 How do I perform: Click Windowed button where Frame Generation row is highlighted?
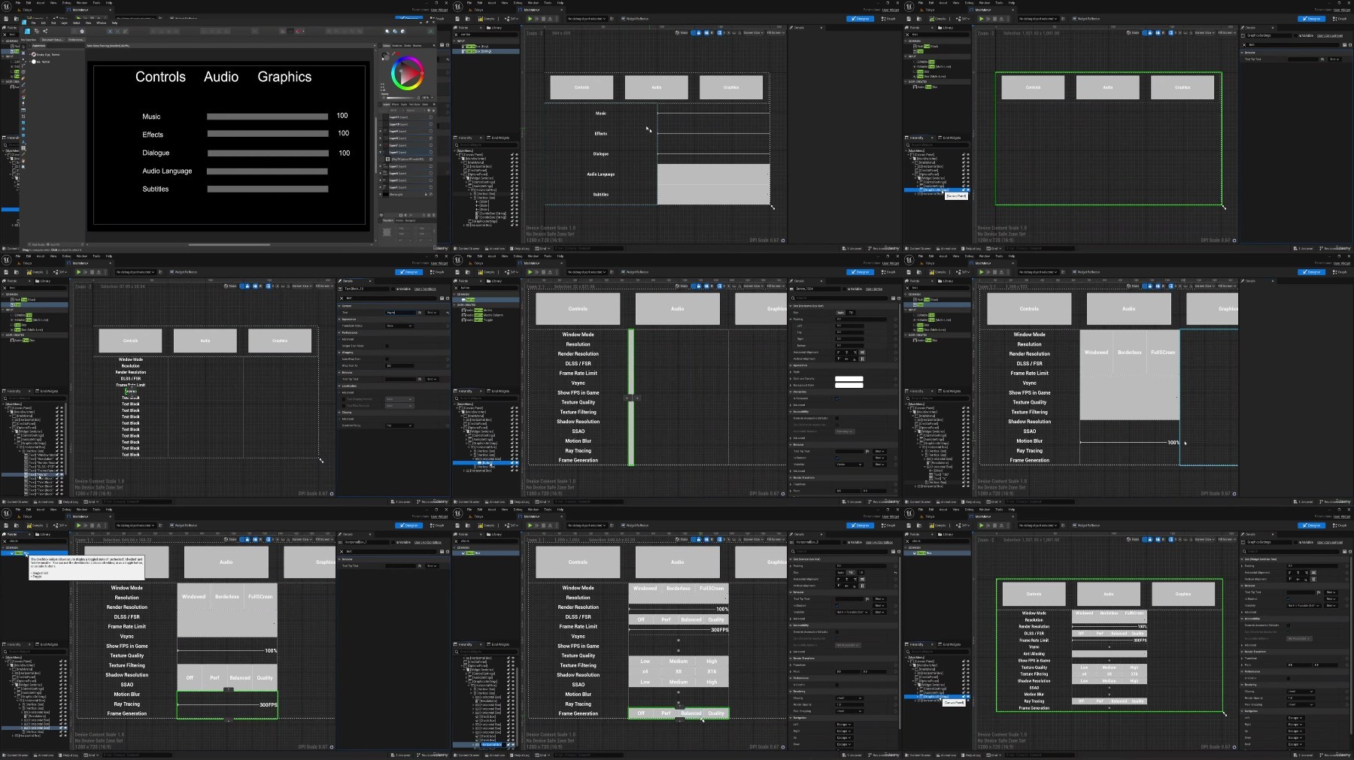(x=645, y=589)
